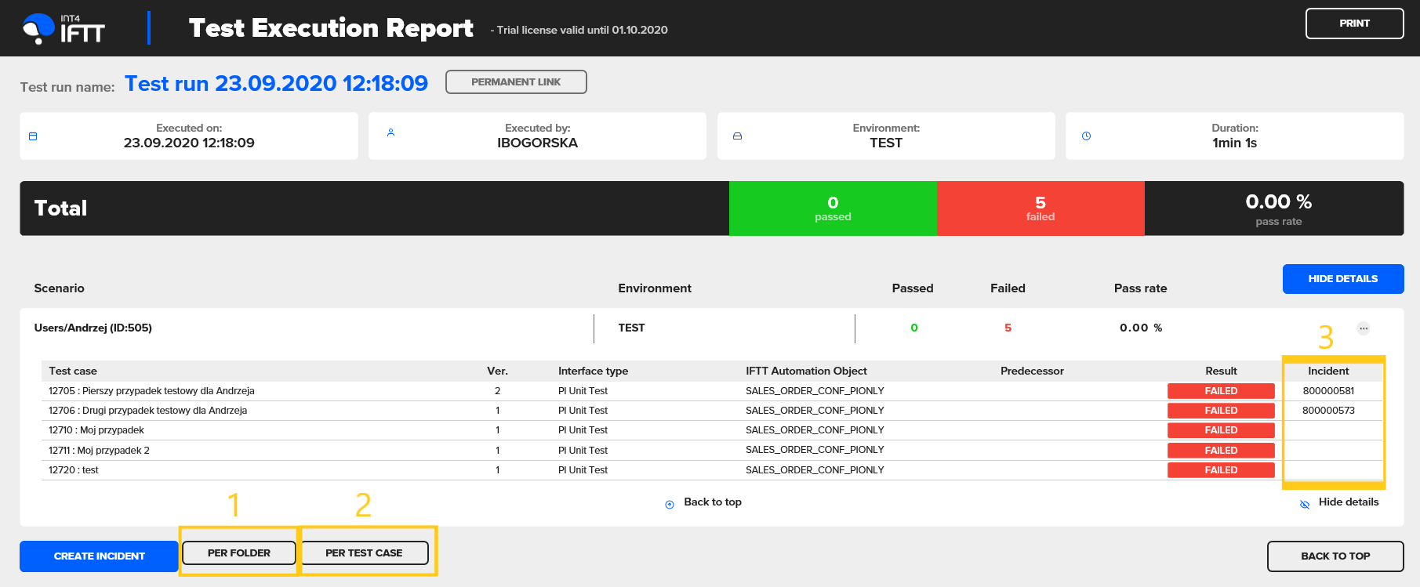Select the PER FOLDER option
The image size is (1420, 587).
[x=239, y=553]
